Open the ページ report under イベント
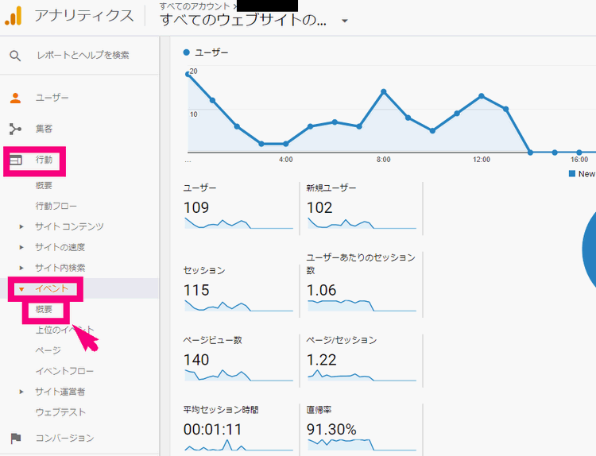This screenshot has width=596, height=456. 48,350
